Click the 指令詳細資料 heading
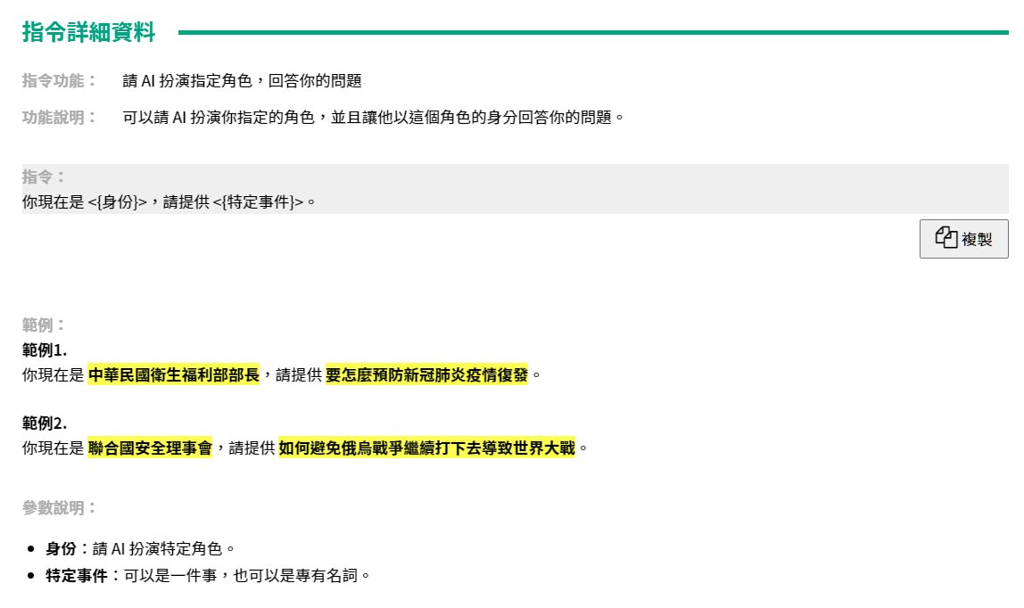This screenshot has width=1024, height=608. pyautogui.click(x=88, y=33)
